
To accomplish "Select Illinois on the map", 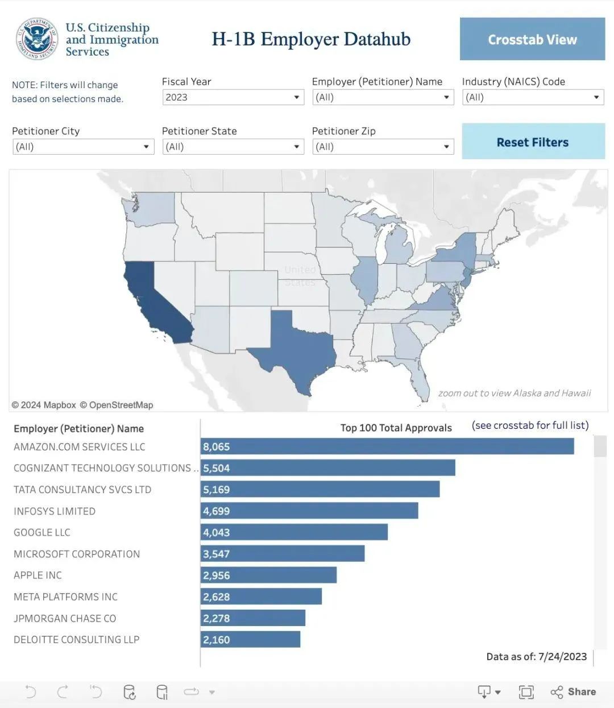I will tap(366, 280).
